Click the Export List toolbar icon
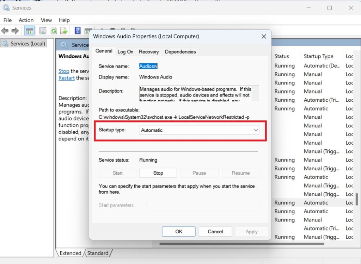Screen dimensions: 361x264 pyautogui.click(x=64, y=31)
